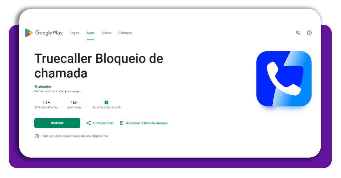Click the 27,9 mi avaliações text
This screenshot has width=341, height=178.
point(46,107)
